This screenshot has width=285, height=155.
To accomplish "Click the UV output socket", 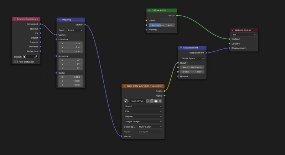I will click(40, 33).
